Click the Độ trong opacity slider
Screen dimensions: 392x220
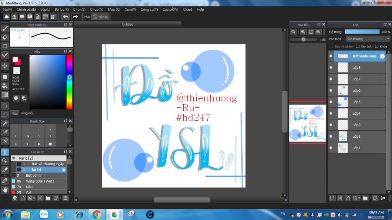[x=362, y=32]
